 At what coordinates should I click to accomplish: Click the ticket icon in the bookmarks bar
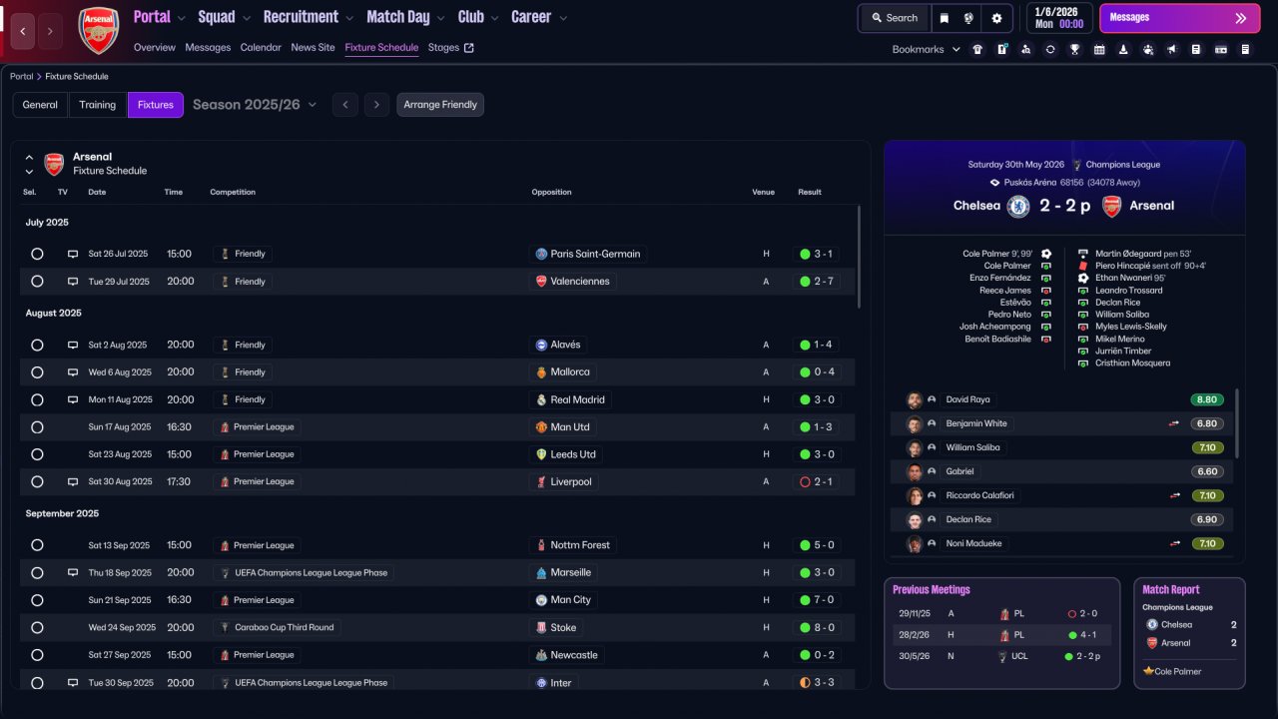point(1220,49)
